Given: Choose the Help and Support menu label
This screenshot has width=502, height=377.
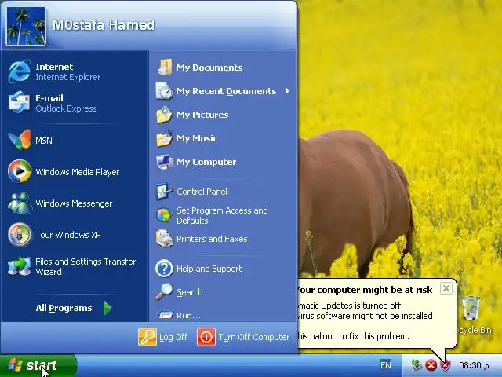Looking at the screenshot, I should point(209,269).
